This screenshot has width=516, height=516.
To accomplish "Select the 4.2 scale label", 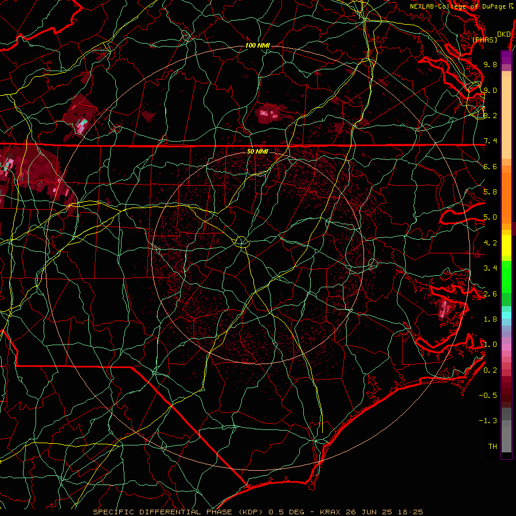I will [x=490, y=243].
